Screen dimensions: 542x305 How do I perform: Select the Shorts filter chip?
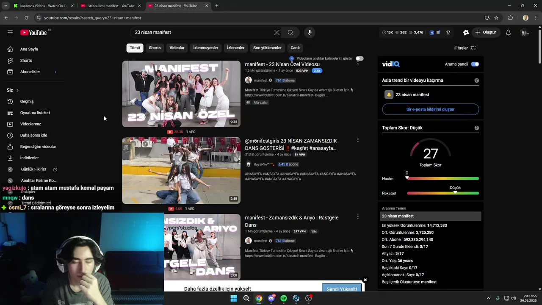click(x=155, y=48)
